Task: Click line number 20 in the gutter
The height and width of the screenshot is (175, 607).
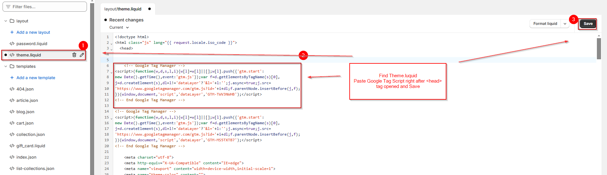Action: coord(107,146)
